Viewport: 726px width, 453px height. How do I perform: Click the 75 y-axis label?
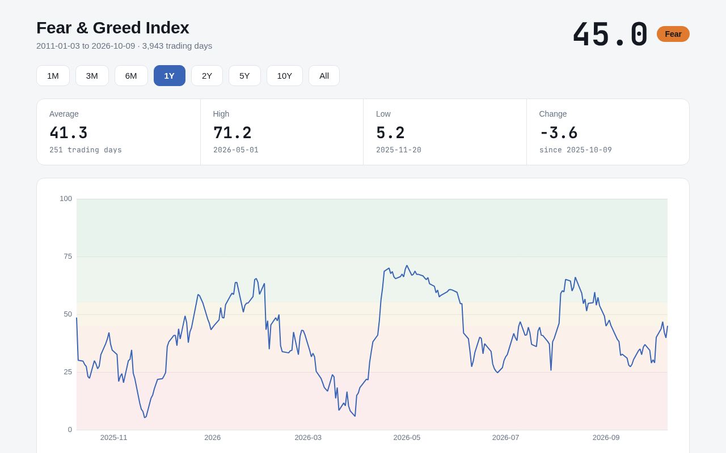click(x=68, y=257)
